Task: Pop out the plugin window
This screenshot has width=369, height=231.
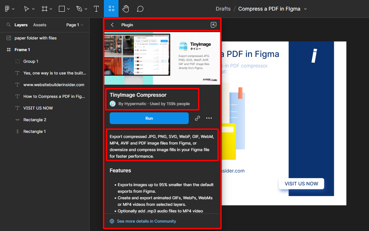Action: [214, 25]
